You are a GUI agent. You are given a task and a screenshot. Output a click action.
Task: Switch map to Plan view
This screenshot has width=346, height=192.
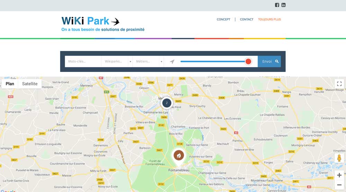(10, 84)
